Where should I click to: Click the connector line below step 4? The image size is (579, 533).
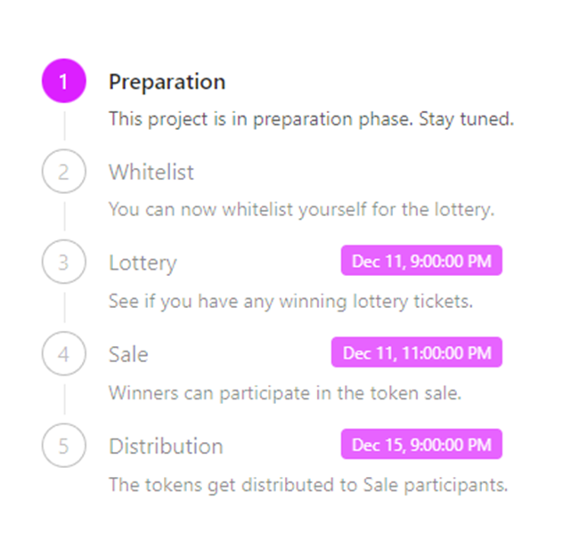[65, 399]
